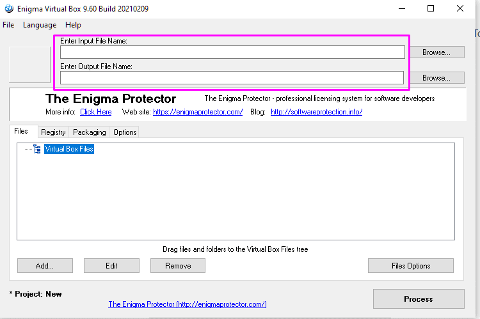Open the More info Click Here link
This screenshot has width=480, height=319.
coord(96,112)
